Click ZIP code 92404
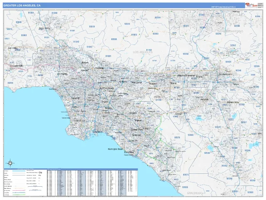The image size is (266, 200). pos(229,62)
